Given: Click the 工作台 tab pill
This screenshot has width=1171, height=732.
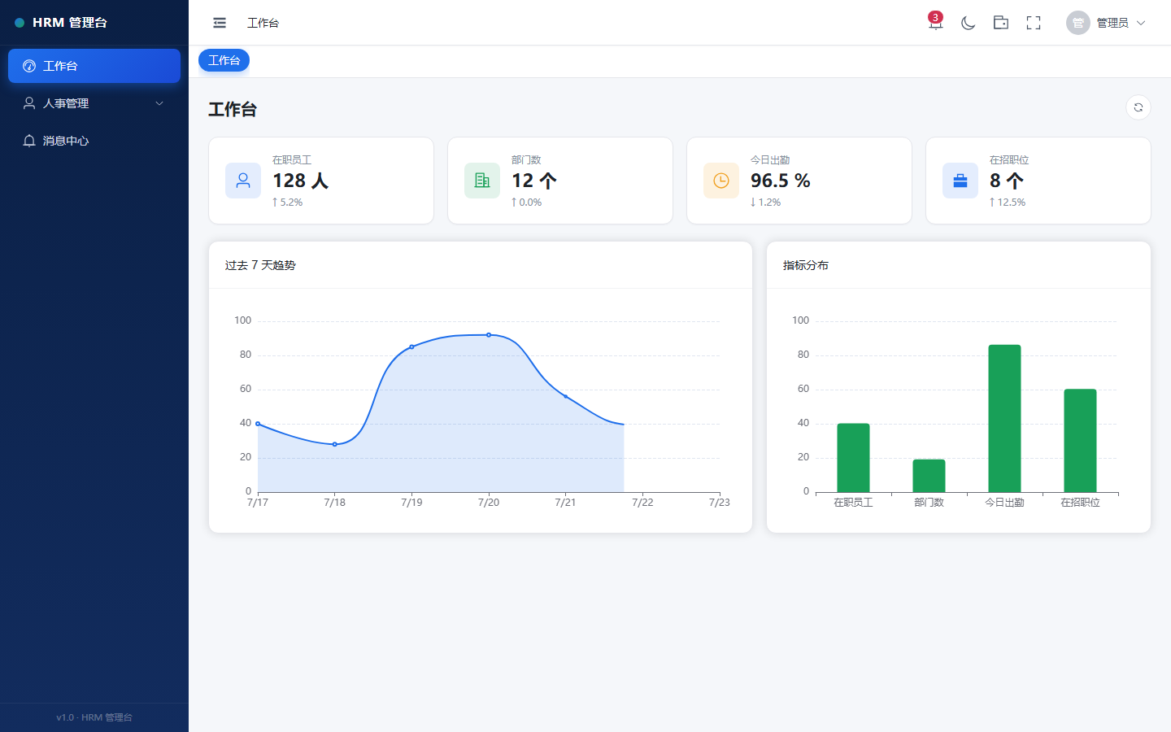Looking at the screenshot, I should click(x=224, y=60).
